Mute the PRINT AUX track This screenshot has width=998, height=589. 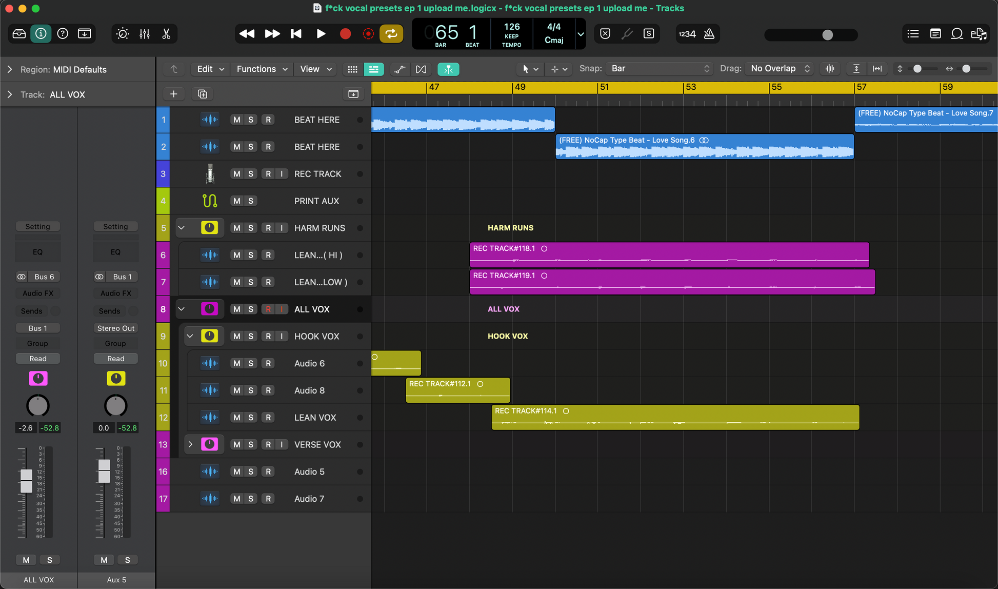[236, 201]
